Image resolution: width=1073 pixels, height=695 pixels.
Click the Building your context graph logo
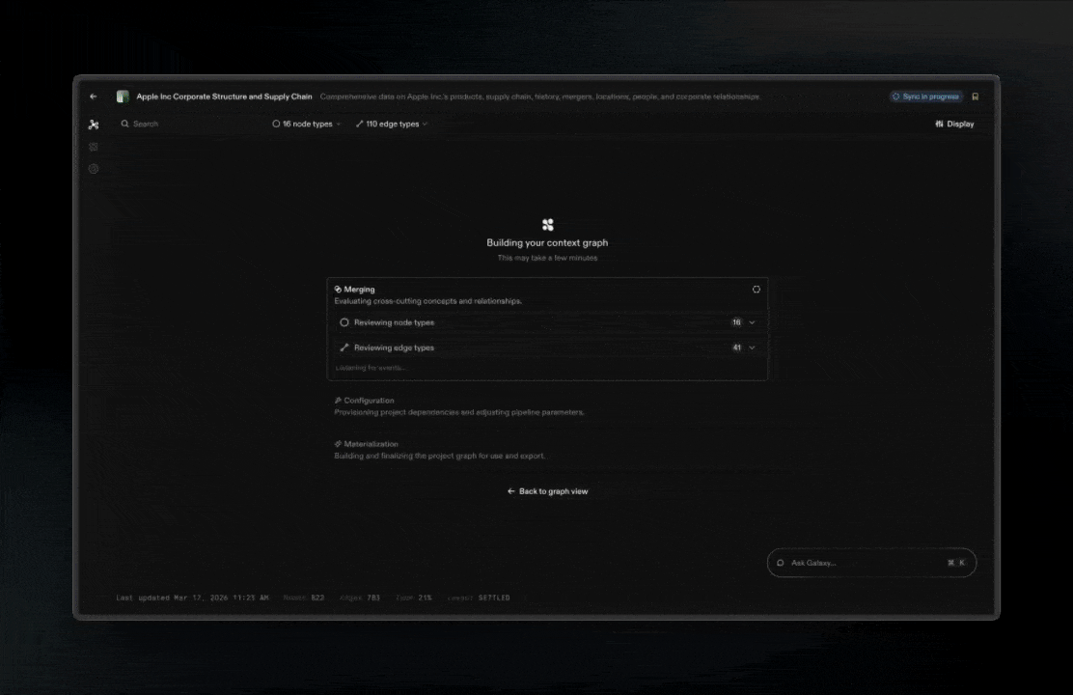click(547, 225)
